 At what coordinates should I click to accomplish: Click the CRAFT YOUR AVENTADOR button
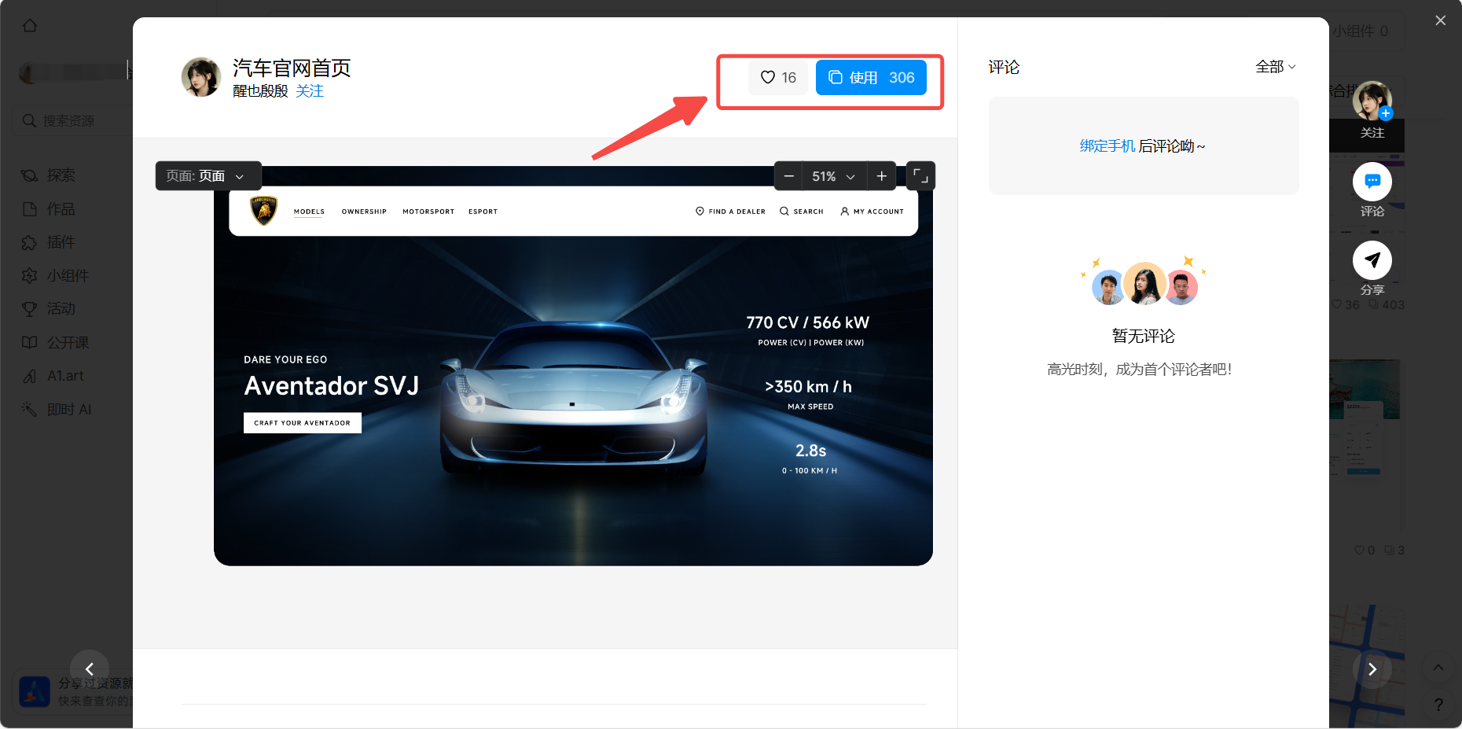pyautogui.click(x=303, y=423)
